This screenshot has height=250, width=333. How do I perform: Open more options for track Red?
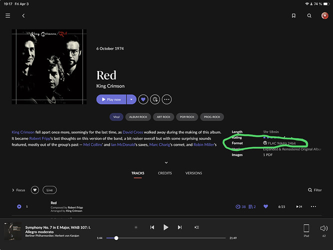click(x=313, y=206)
